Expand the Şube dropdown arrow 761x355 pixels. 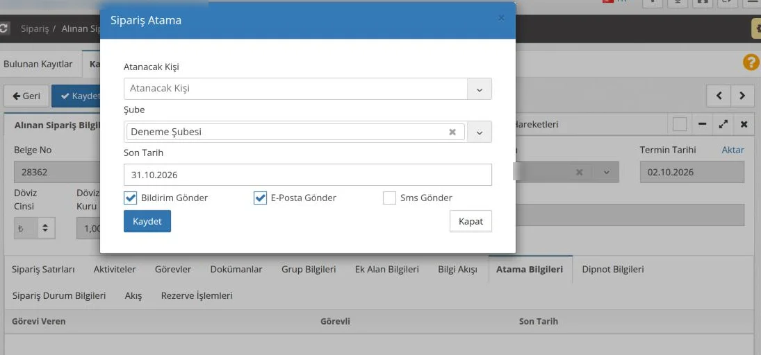click(479, 132)
